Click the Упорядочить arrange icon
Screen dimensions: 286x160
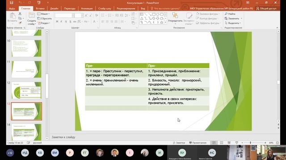pos(175,16)
